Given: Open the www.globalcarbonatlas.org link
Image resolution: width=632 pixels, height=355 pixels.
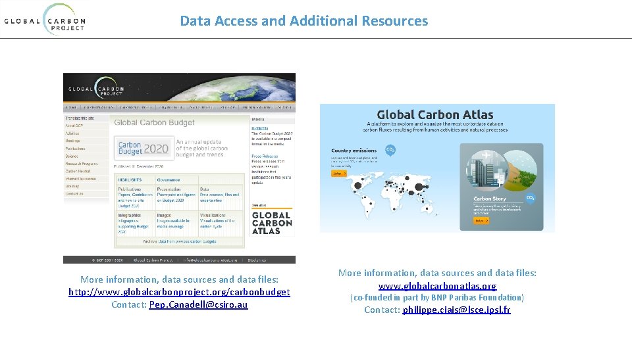Looking at the screenshot, I should [x=437, y=286].
